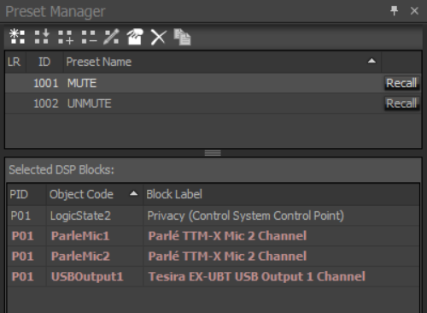The image size is (427, 313).
Task: Click the Copy preset icon
Action: 182,37
